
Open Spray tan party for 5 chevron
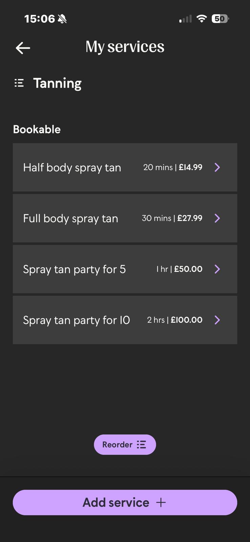point(217,269)
